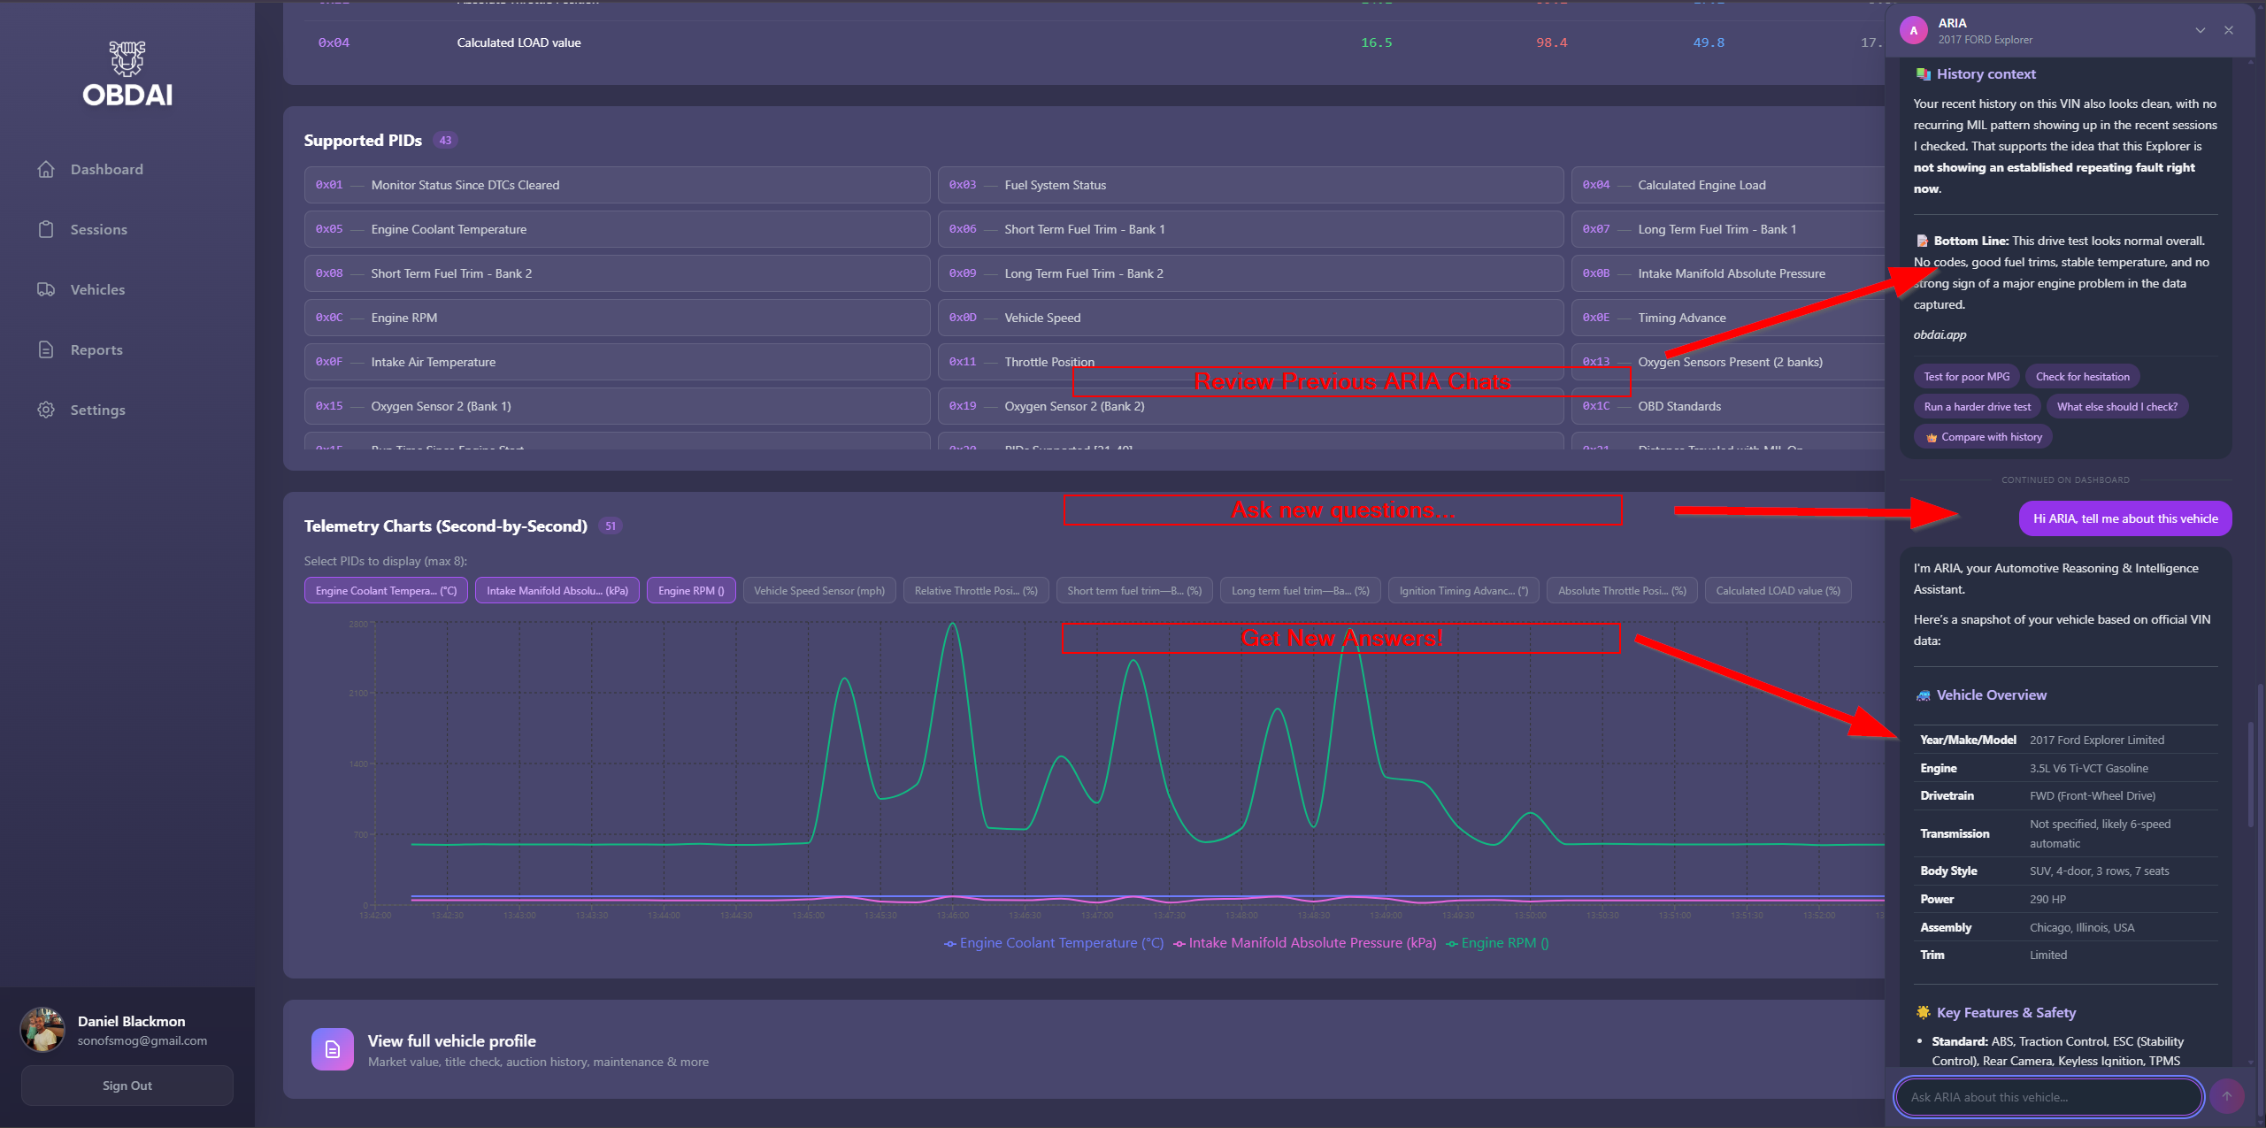This screenshot has width=2266, height=1128.
Task: Click the Sign Out button
Action: pos(127,1086)
